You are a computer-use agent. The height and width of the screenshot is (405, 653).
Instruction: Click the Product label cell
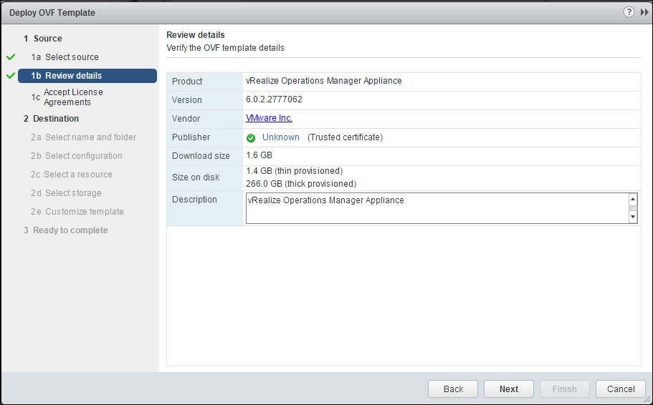[205, 82]
